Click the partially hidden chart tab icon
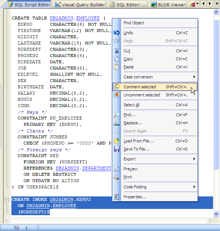The width and height of the screenshot is (220, 231). tap(192, 4)
